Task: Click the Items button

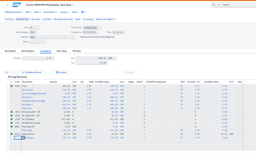Action: click(x=78, y=19)
